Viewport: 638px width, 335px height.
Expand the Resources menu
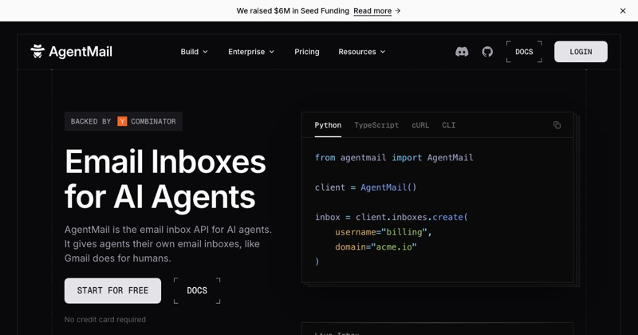(x=362, y=52)
